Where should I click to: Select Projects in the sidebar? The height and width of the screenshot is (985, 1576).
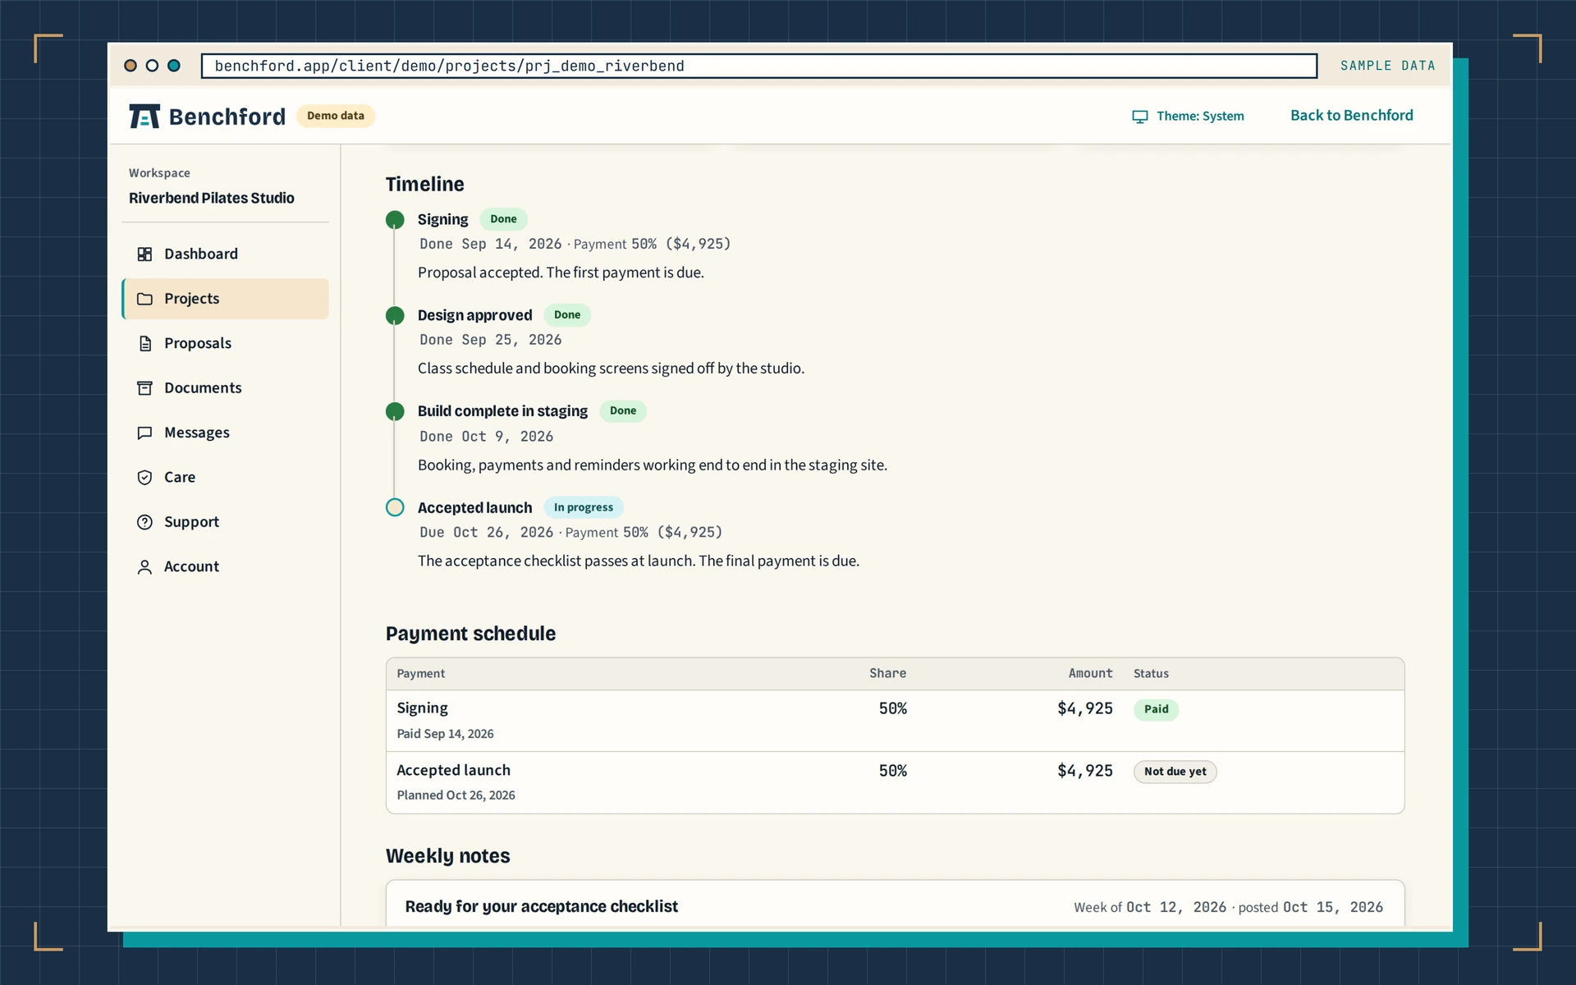[x=225, y=299]
